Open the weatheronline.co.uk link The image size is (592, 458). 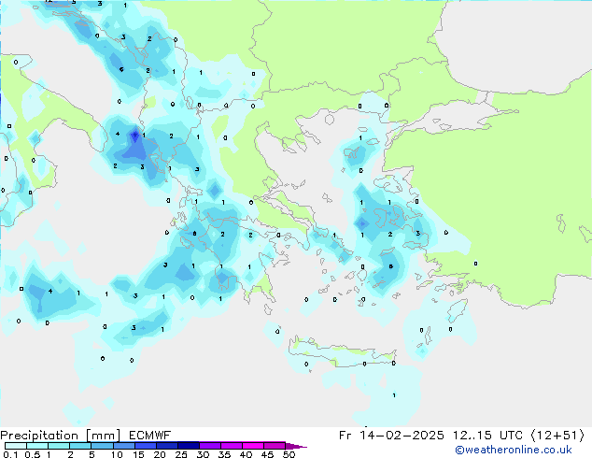point(514,450)
